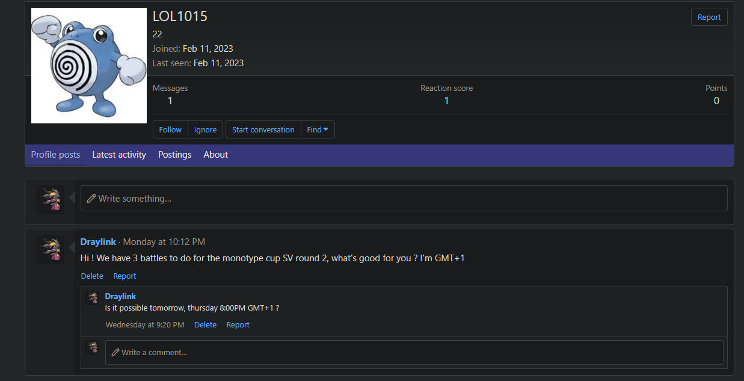
Task: Open the About tab
Action: [215, 155]
